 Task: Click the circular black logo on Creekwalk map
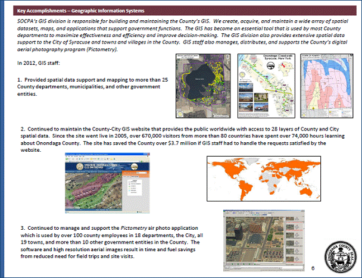tap(270, 65)
